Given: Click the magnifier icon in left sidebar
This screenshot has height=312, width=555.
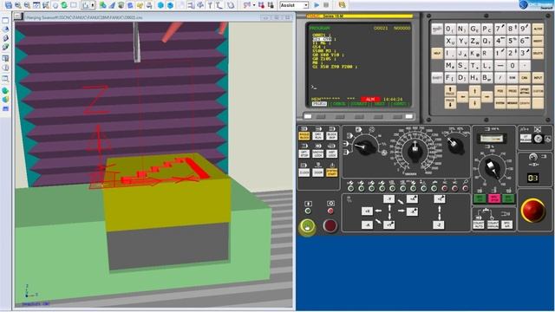Looking at the screenshot, I should (5, 79).
